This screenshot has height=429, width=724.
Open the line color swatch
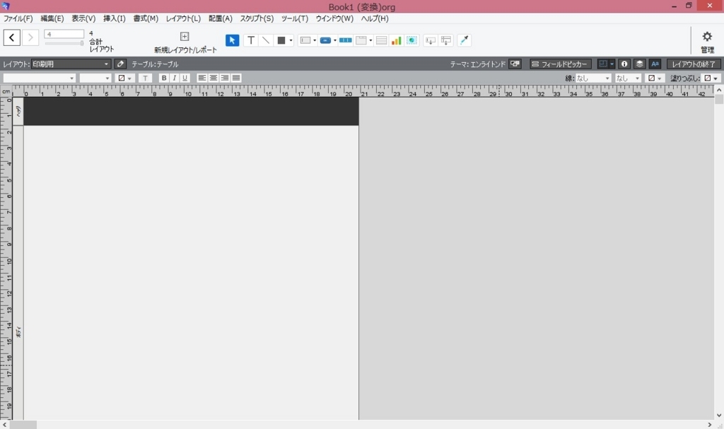pos(655,78)
